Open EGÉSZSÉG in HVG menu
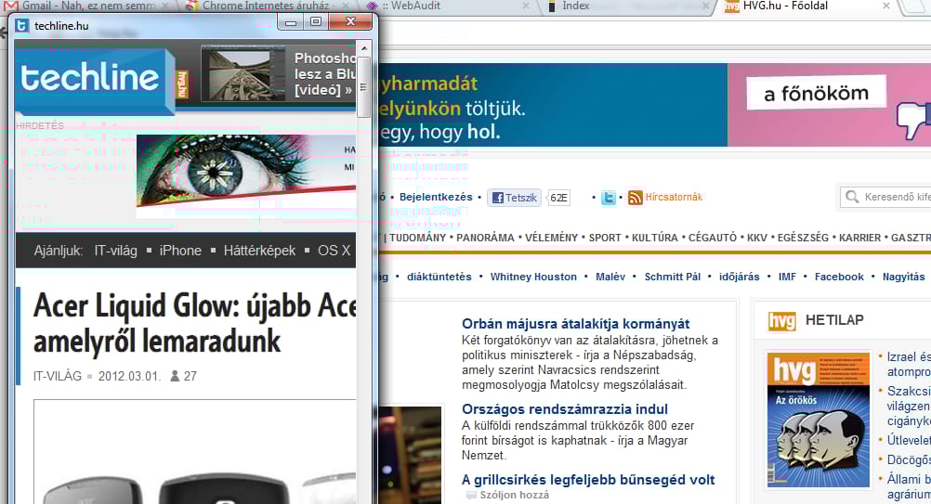Image resolution: width=931 pixels, height=504 pixels. (x=803, y=238)
